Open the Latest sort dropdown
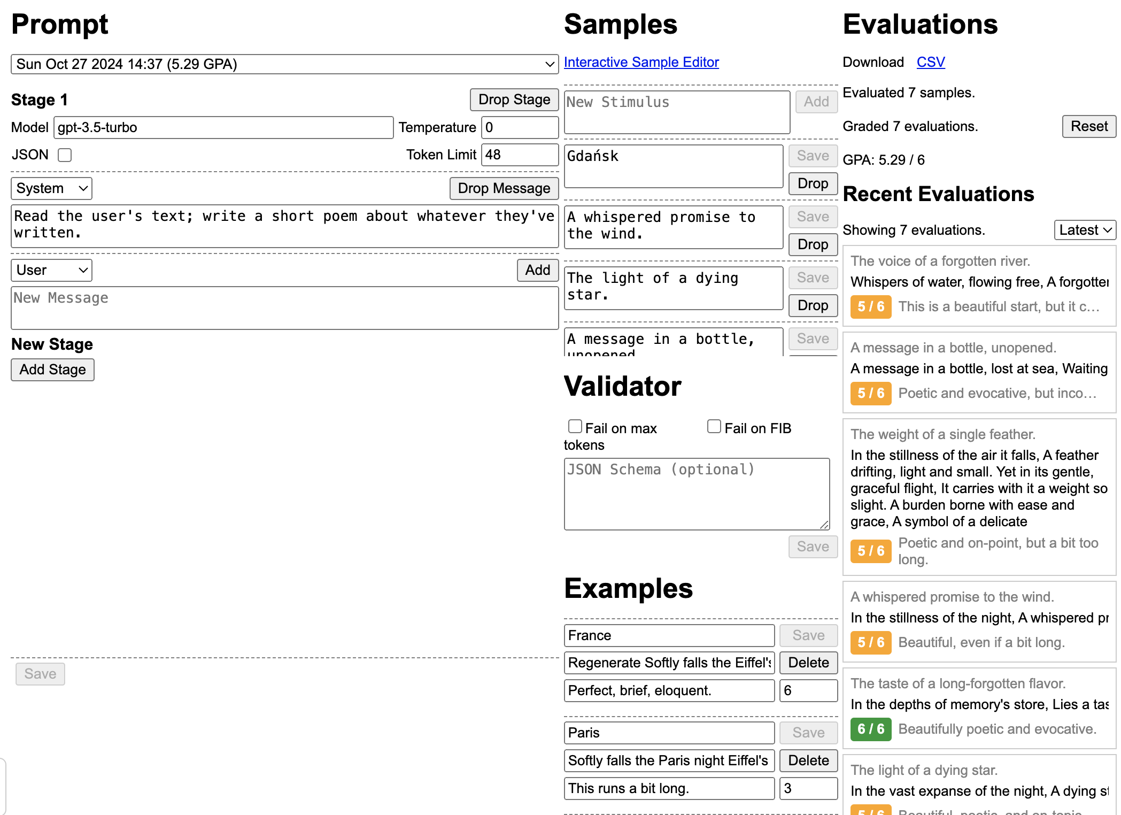The height and width of the screenshot is (815, 1121). (1085, 230)
